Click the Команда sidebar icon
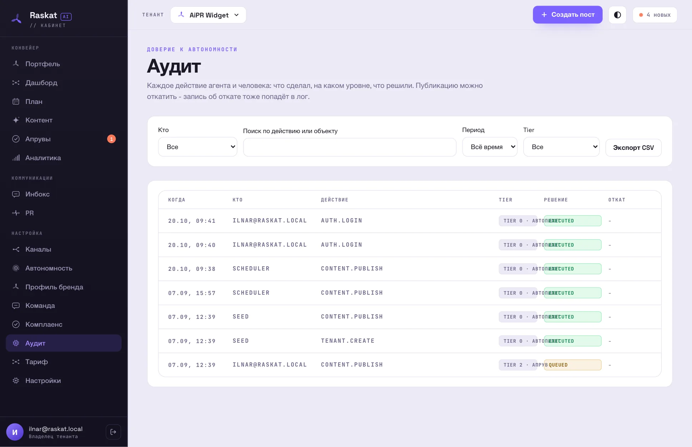Image resolution: width=692 pixels, height=447 pixels. (16, 305)
